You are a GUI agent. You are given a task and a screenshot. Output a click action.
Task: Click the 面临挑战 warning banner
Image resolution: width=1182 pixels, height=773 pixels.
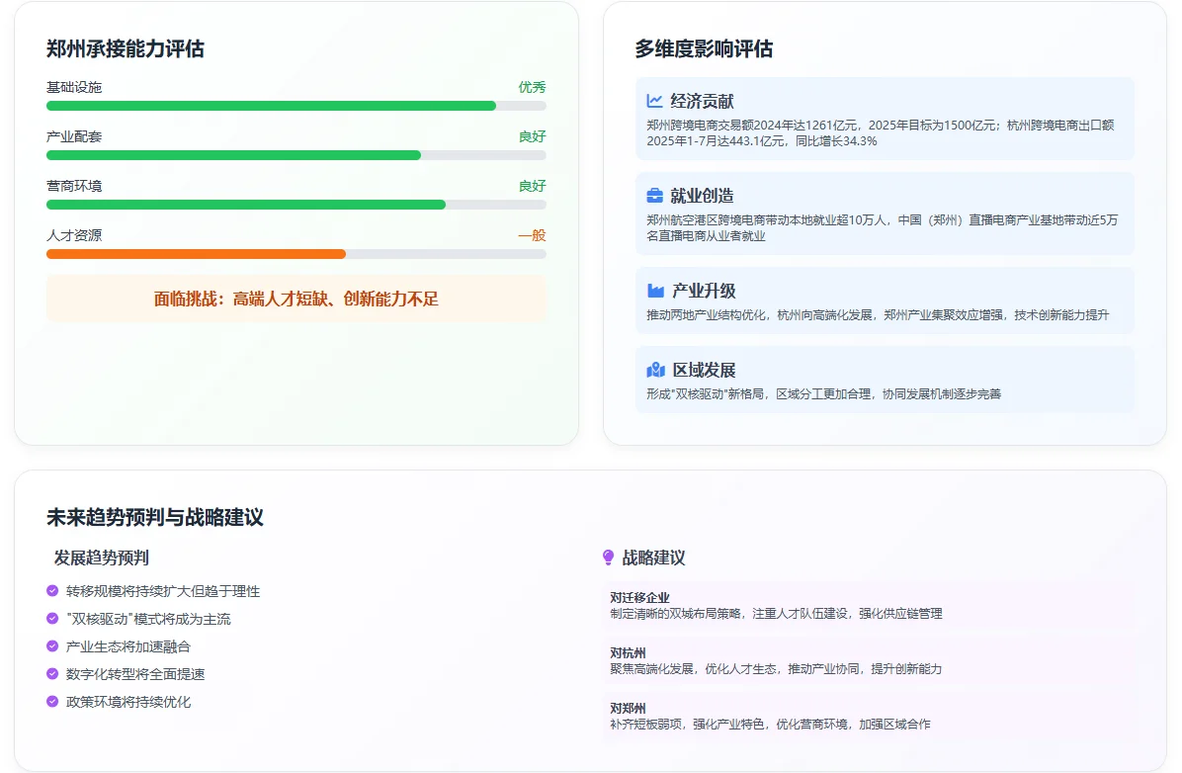(x=295, y=298)
